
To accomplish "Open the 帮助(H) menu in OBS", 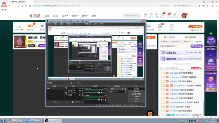I will (x=102, y=24).
